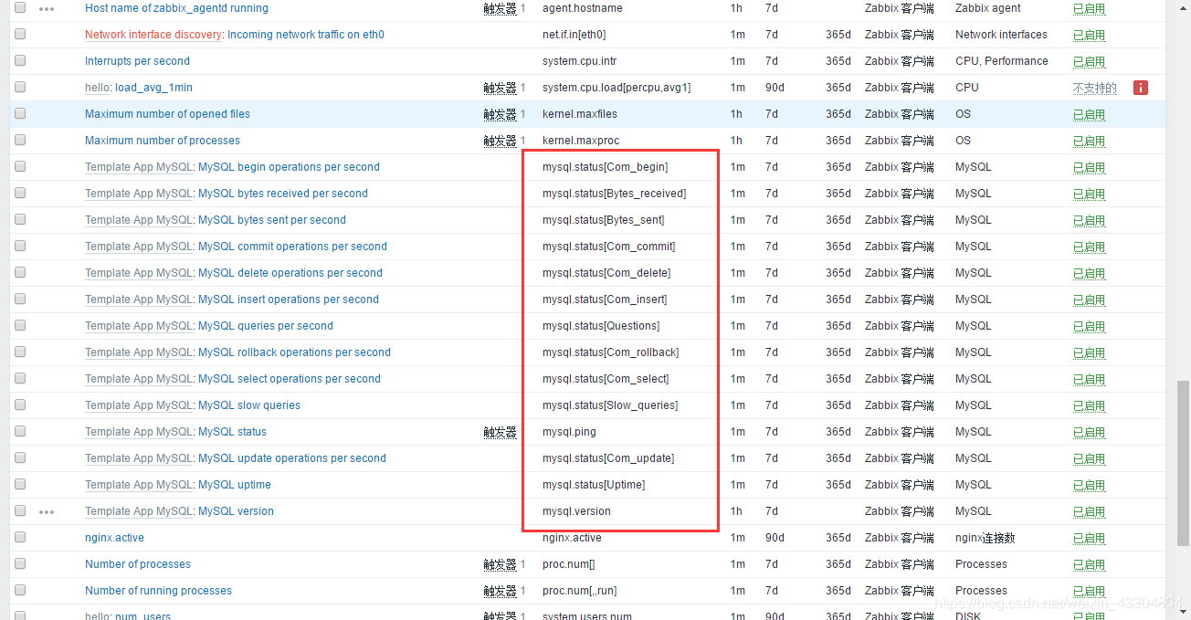Click the key mysql.status[Questions]

coord(601,326)
